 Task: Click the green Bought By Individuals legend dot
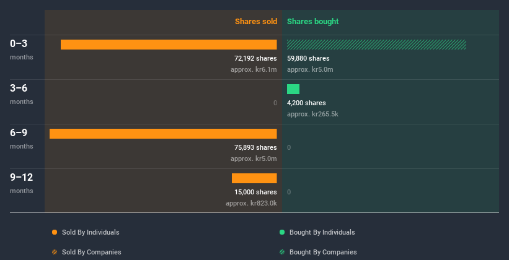pos(282,232)
